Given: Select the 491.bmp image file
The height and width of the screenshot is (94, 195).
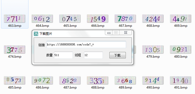Looking at the screenshot, I should [x=181, y=80].
